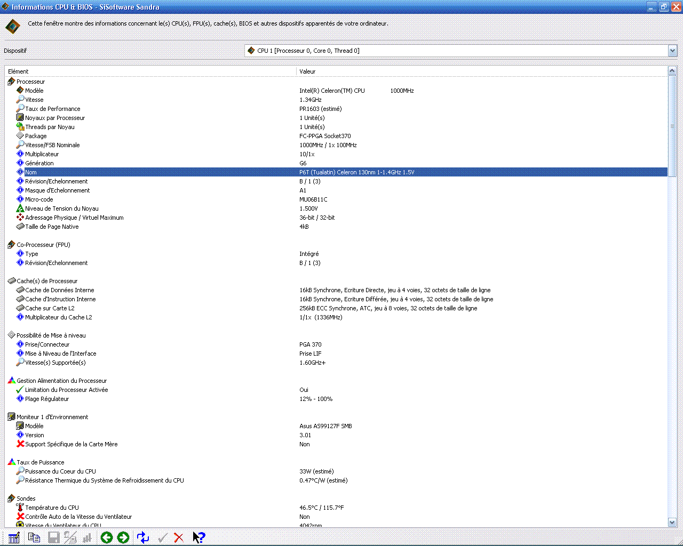Click the Cache(s) de Processeur chip icon
Viewport: 683px width, 546px height.
coord(11,281)
